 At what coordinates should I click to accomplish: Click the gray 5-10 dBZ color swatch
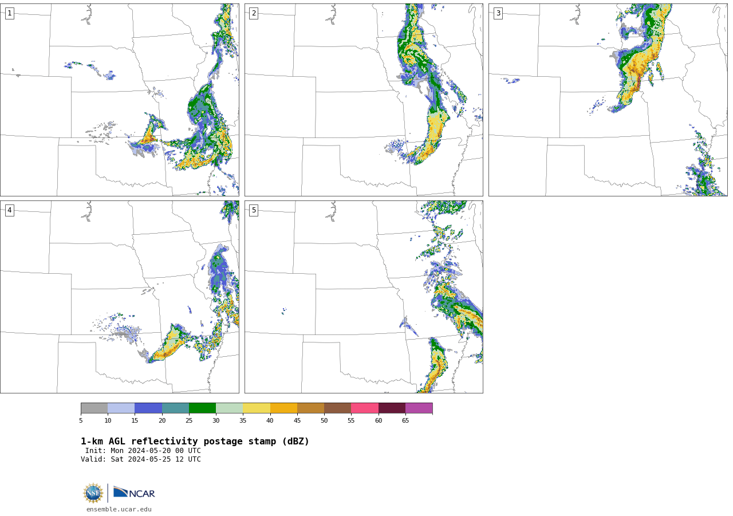click(x=94, y=408)
